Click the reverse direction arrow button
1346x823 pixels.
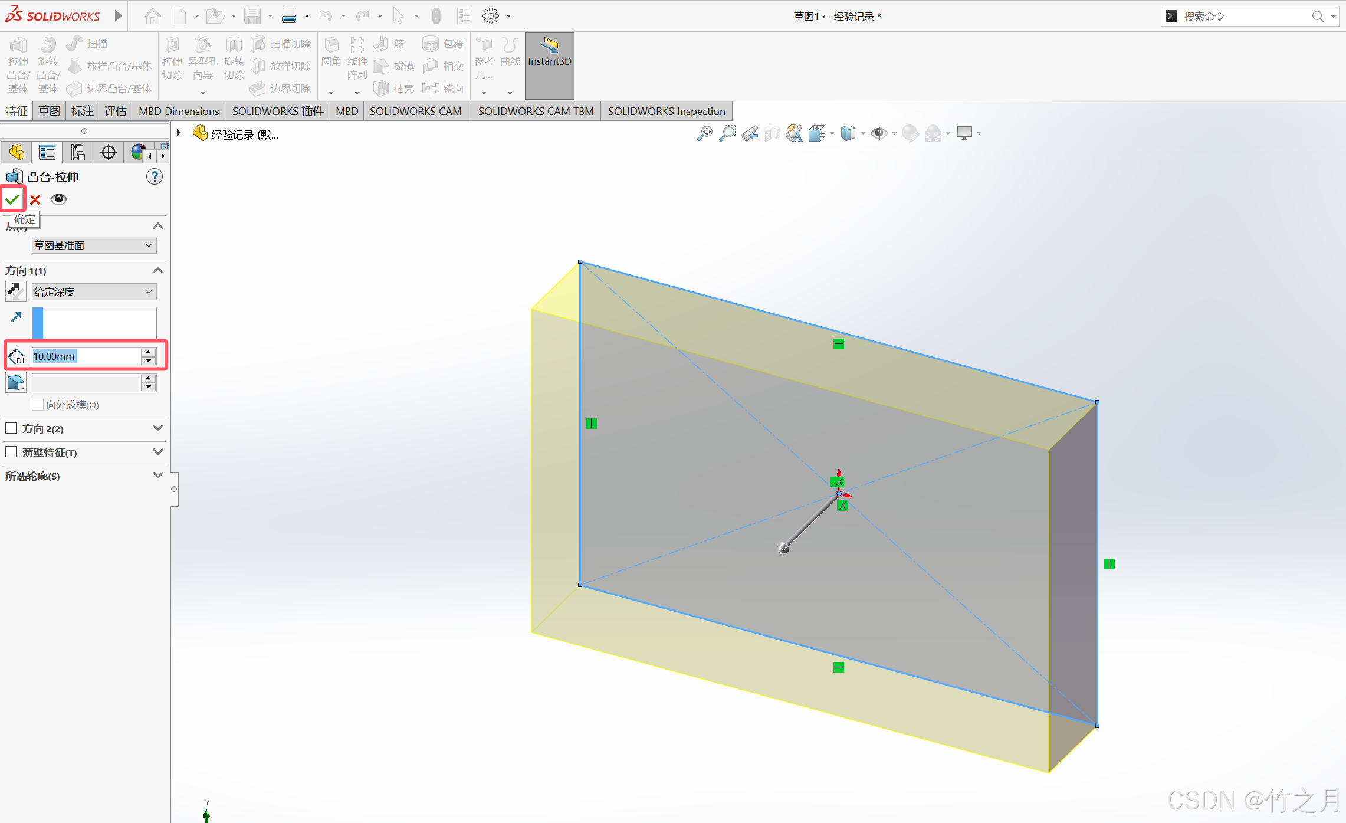click(15, 291)
